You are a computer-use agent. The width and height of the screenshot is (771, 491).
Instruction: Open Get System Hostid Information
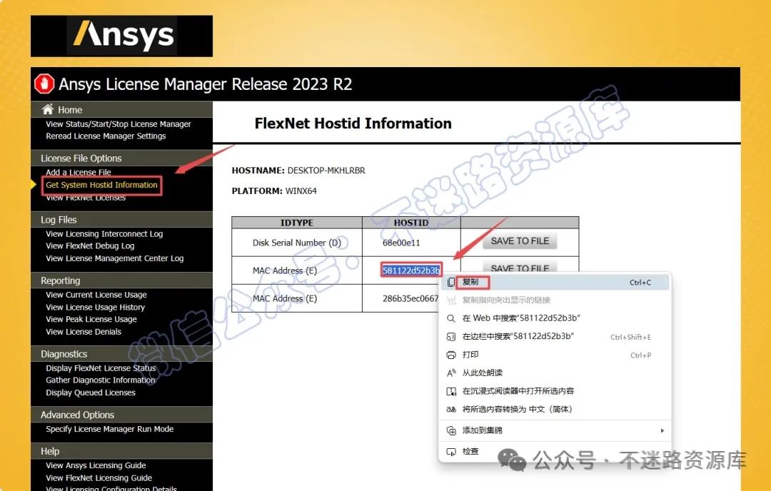(x=102, y=186)
